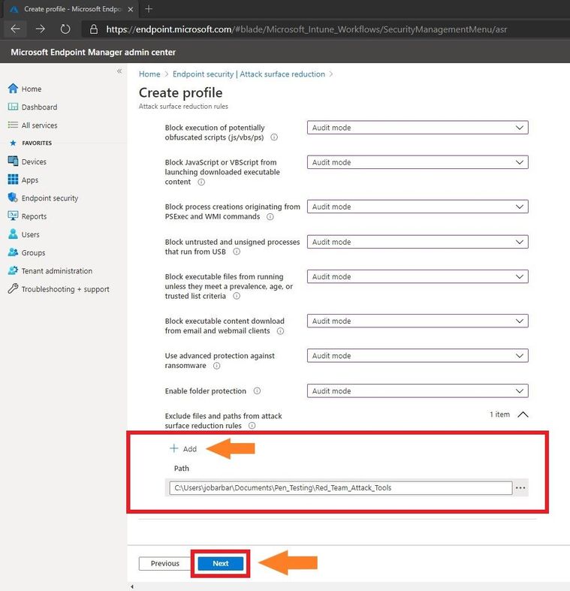Add a new exclusion path
570x591 pixels.
pyautogui.click(x=183, y=448)
